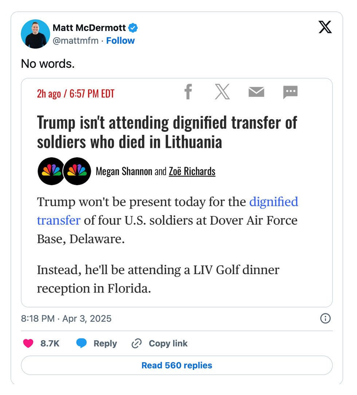Open tweet info circle icon
357x395 pixels.
pyautogui.click(x=325, y=318)
